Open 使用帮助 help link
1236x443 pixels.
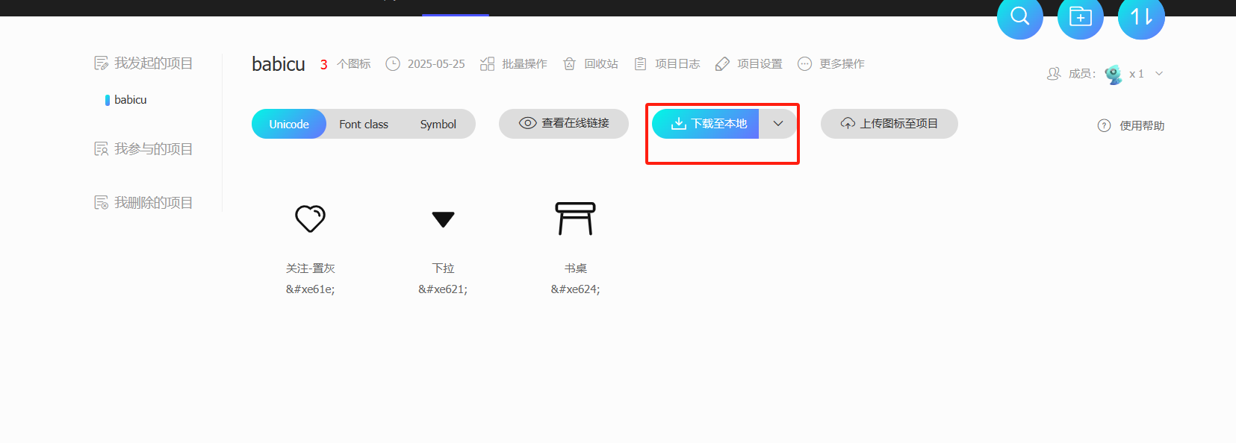click(1131, 125)
